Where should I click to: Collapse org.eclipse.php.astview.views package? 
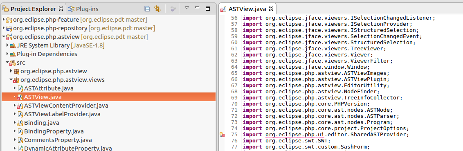click(11, 80)
